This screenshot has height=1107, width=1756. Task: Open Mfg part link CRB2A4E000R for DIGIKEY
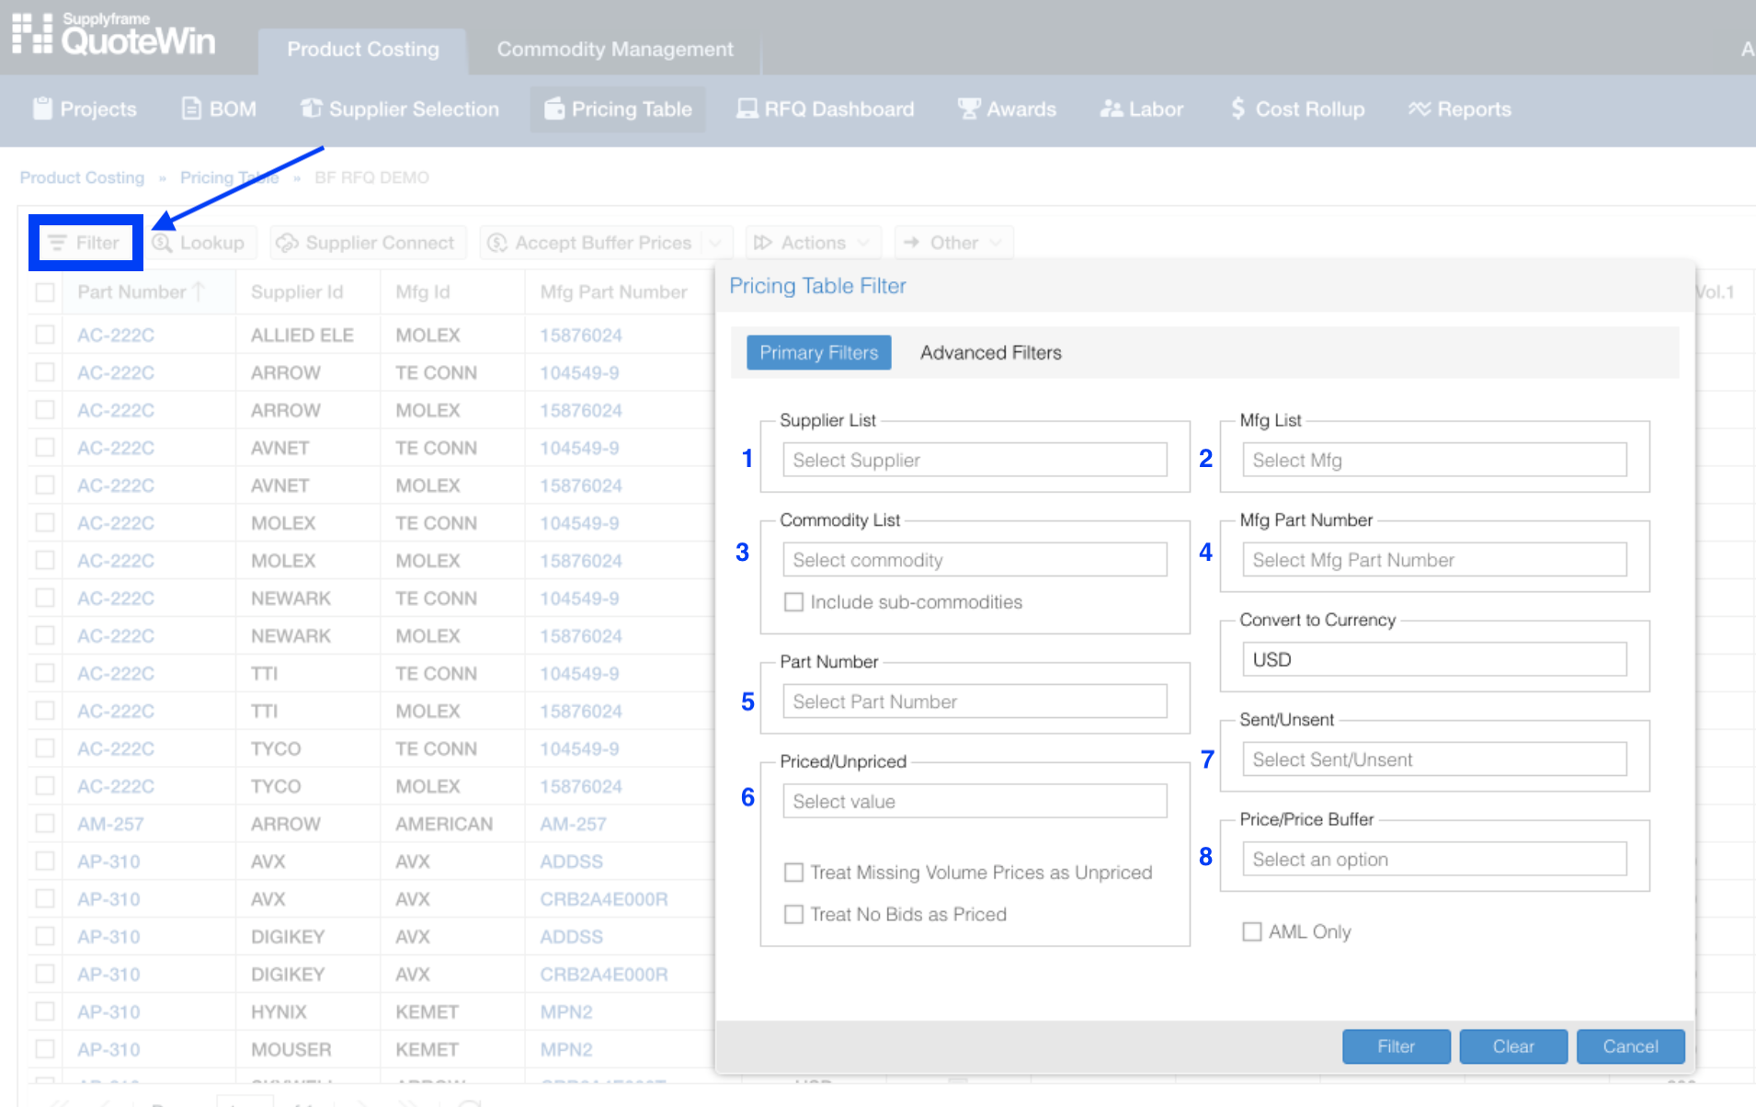pyautogui.click(x=603, y=975)
